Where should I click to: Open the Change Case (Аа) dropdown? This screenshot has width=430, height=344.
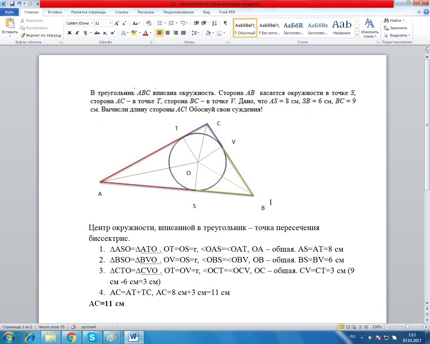tap(136, 23)
